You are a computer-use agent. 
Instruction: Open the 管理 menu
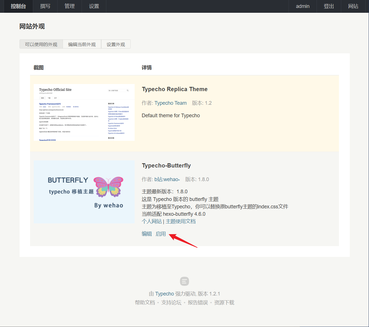pyautogui.click(x=69, y=6)
